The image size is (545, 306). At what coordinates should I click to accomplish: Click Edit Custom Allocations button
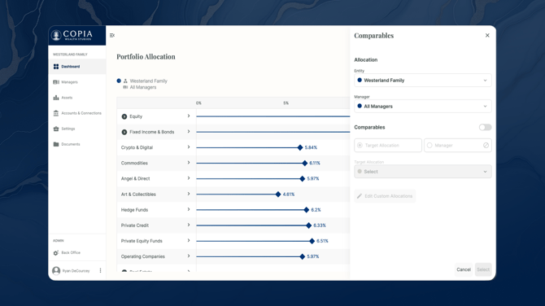click(x=385, y=196)
